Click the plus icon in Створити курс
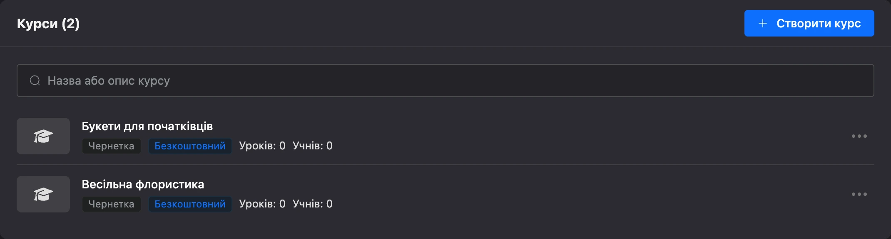The image size is (891, 239). pos(763,23)
